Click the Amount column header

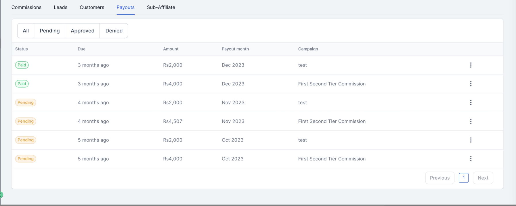171,49
